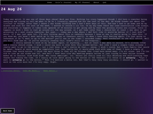Open the About page
This screenshot has width=153, height=114.
point(96,3)
